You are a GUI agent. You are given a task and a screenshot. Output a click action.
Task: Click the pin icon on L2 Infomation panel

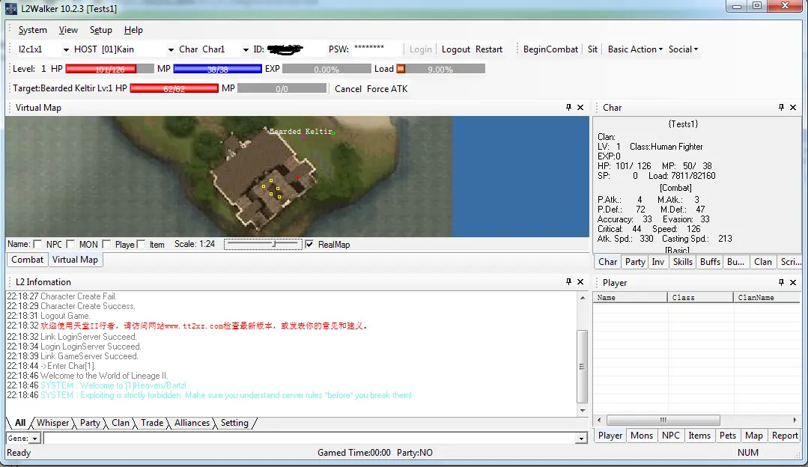[x=568, y=282]
